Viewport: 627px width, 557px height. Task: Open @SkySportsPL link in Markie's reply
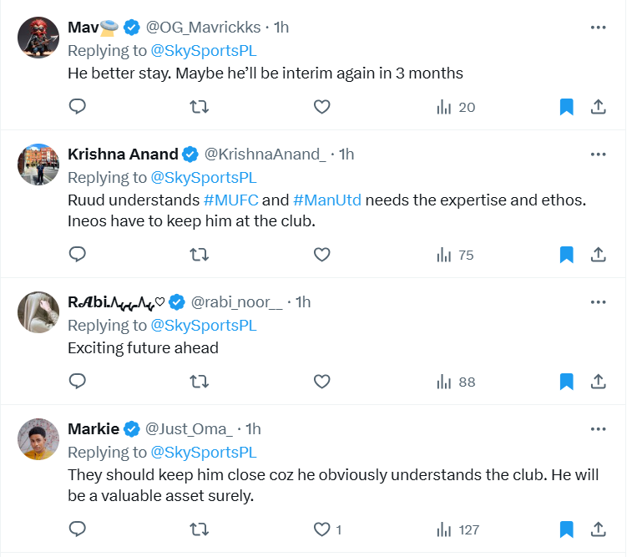(x=203, y=452)
